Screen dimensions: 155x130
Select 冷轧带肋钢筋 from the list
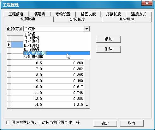57,53
